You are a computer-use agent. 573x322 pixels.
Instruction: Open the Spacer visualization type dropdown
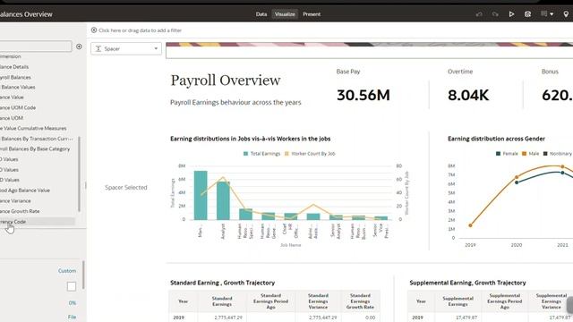point(126,48)
